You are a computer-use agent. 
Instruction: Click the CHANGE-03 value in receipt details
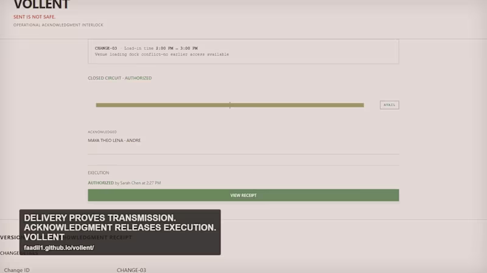[131, 270]
